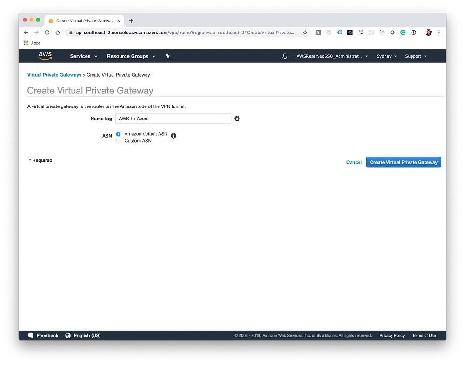Click the blue extension icon after the window icon
The height and width of the screenshot is (365, 465).
tap(339, 33)
